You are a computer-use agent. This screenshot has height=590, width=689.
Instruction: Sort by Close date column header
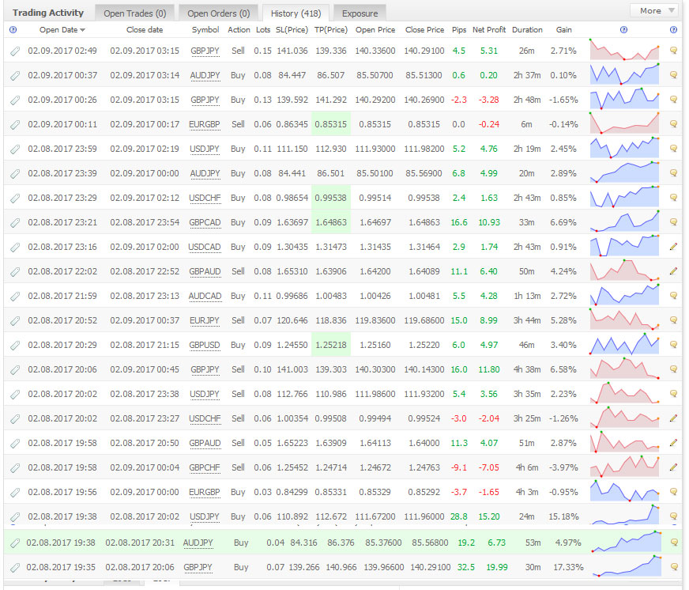tap(145, 29)
